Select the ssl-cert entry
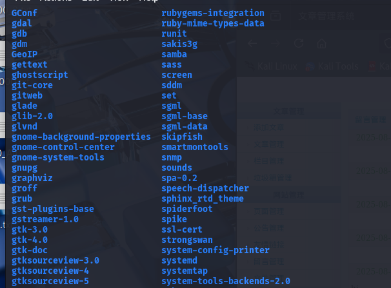The width and height of the screenshot is (391, 288). [x=182, y=230]
